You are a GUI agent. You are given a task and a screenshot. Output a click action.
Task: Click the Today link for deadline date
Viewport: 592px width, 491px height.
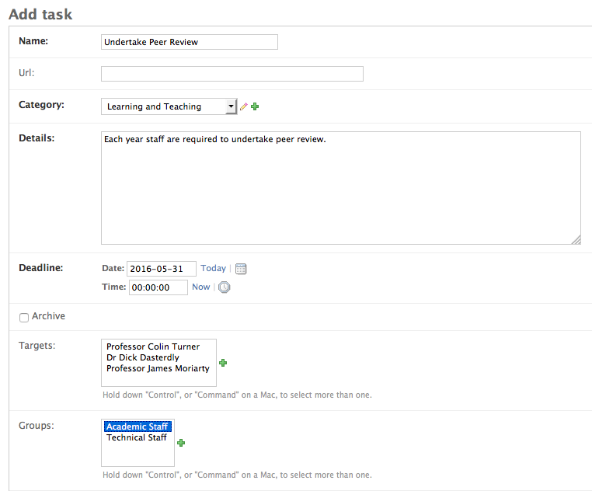click(214, 268)
